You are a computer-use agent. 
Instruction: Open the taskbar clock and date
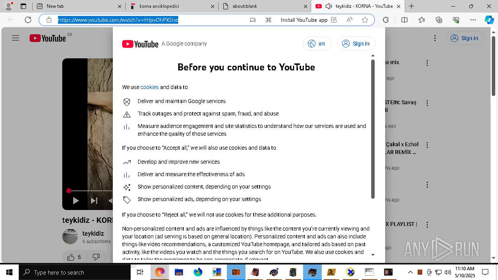pyautogui.click(x=465, y=272)
